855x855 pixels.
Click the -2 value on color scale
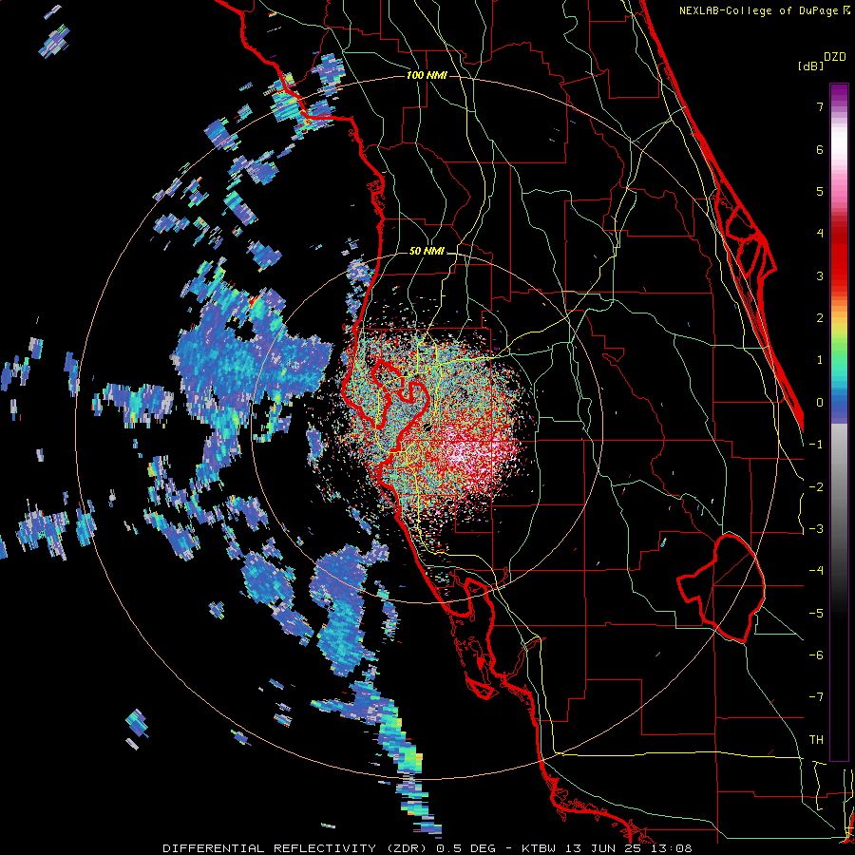pos(816,487)
